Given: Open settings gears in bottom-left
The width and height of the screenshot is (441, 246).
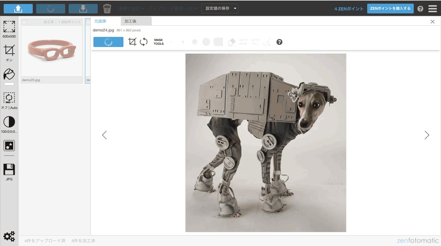Looking at the screenshot, I should pos(9,237).
